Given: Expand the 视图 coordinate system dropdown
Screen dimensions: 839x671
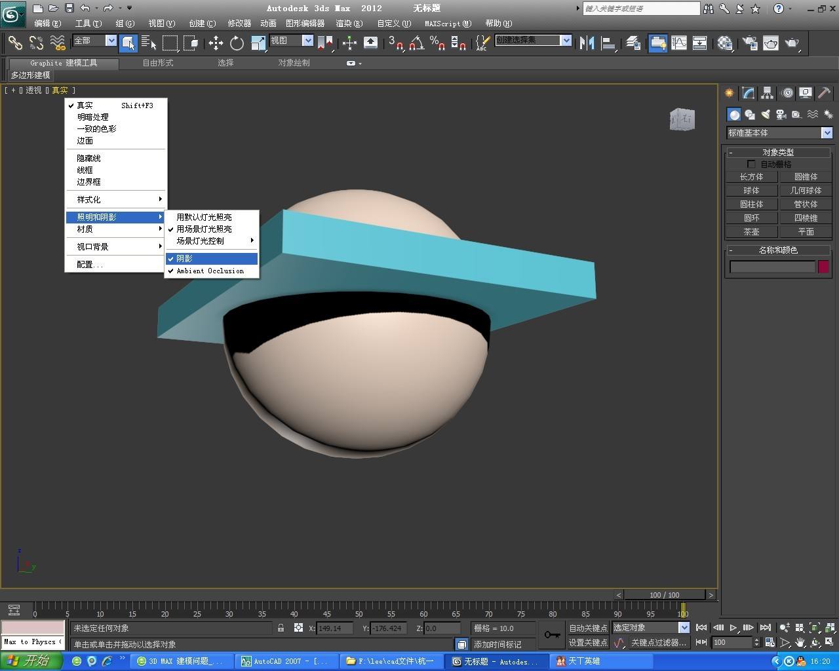Looking at the screenshot, I should point(308,40).
